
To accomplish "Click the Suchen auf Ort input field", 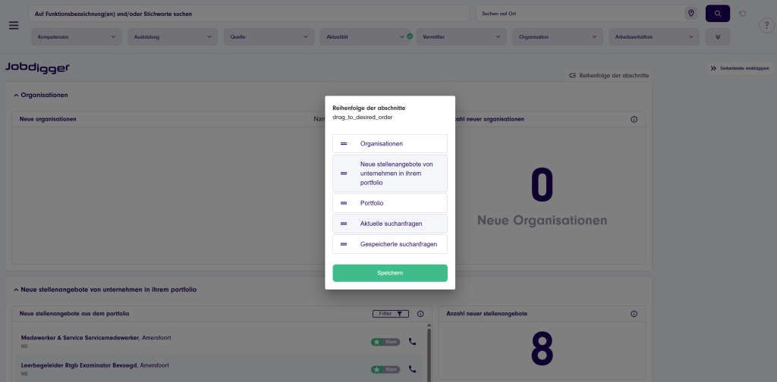I will tap(578, 14).
